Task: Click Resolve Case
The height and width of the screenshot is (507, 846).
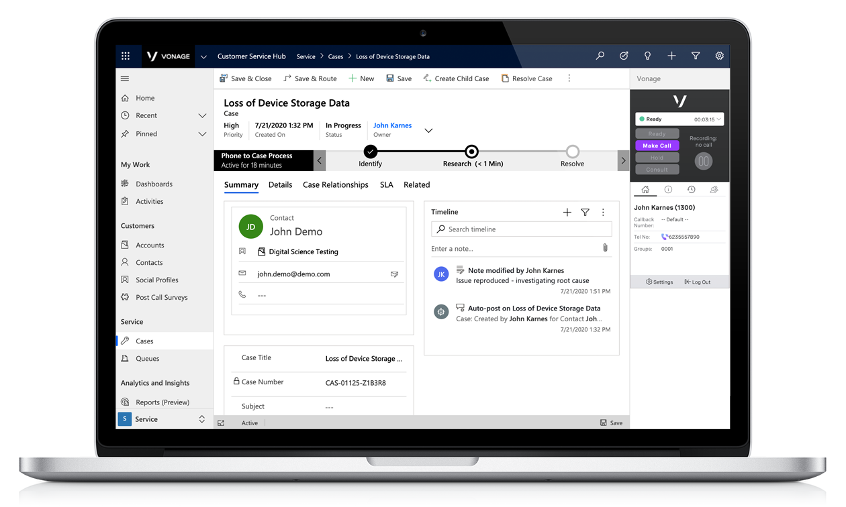Action: 526,78
